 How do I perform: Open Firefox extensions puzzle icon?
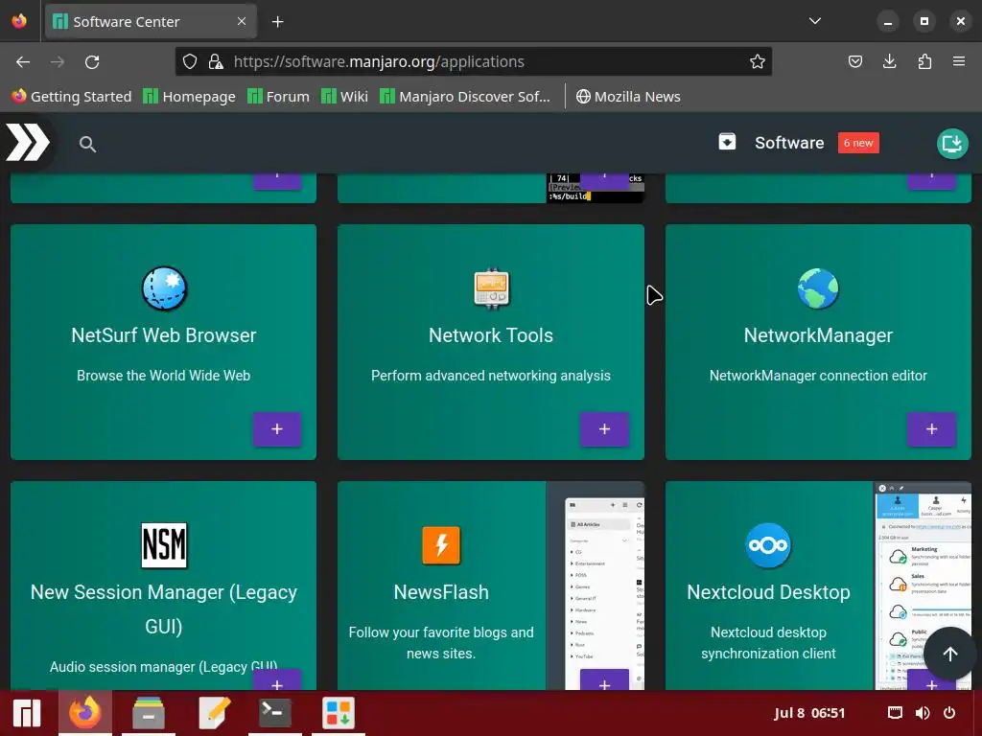coord(924,61)
